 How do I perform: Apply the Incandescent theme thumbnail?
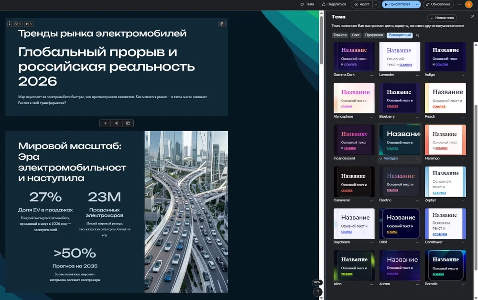point(354,140)
